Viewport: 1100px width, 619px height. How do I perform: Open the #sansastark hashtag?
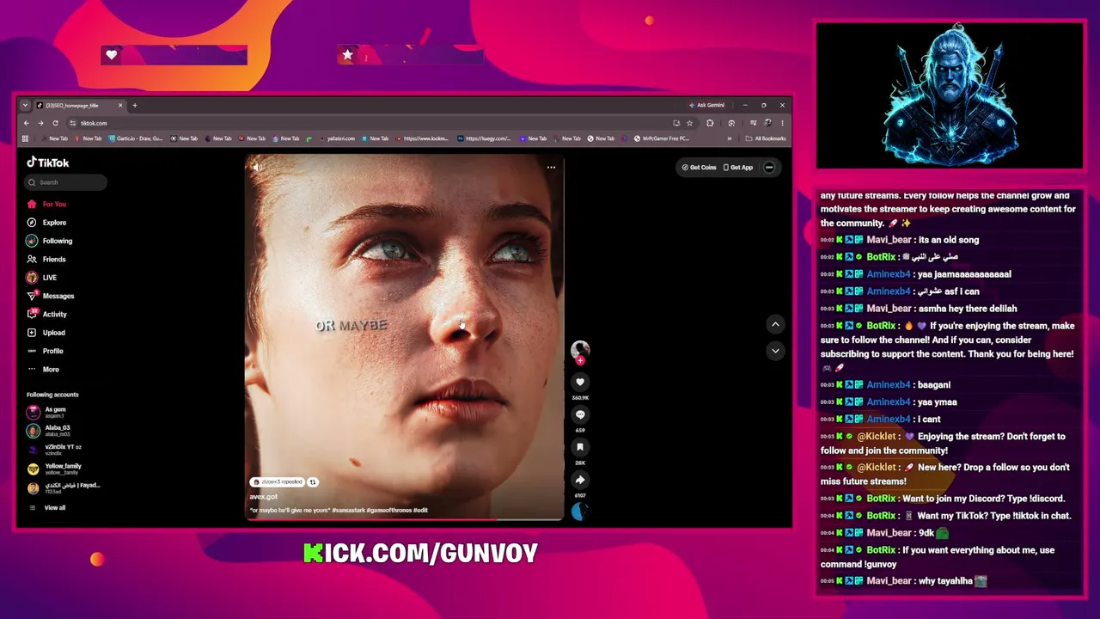350,511
